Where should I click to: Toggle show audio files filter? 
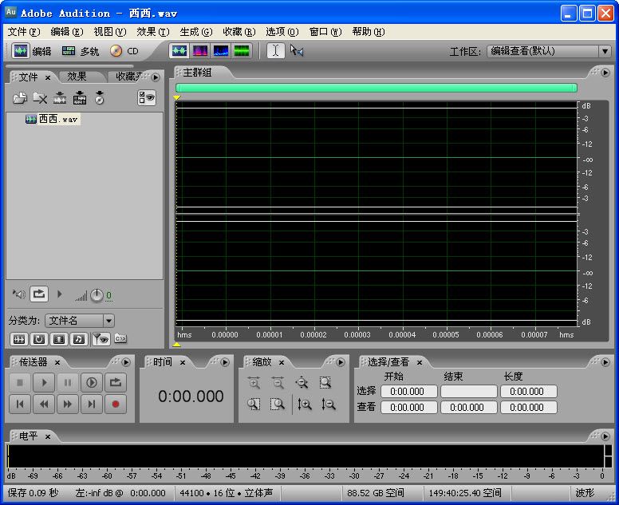[x=18, y=339]
